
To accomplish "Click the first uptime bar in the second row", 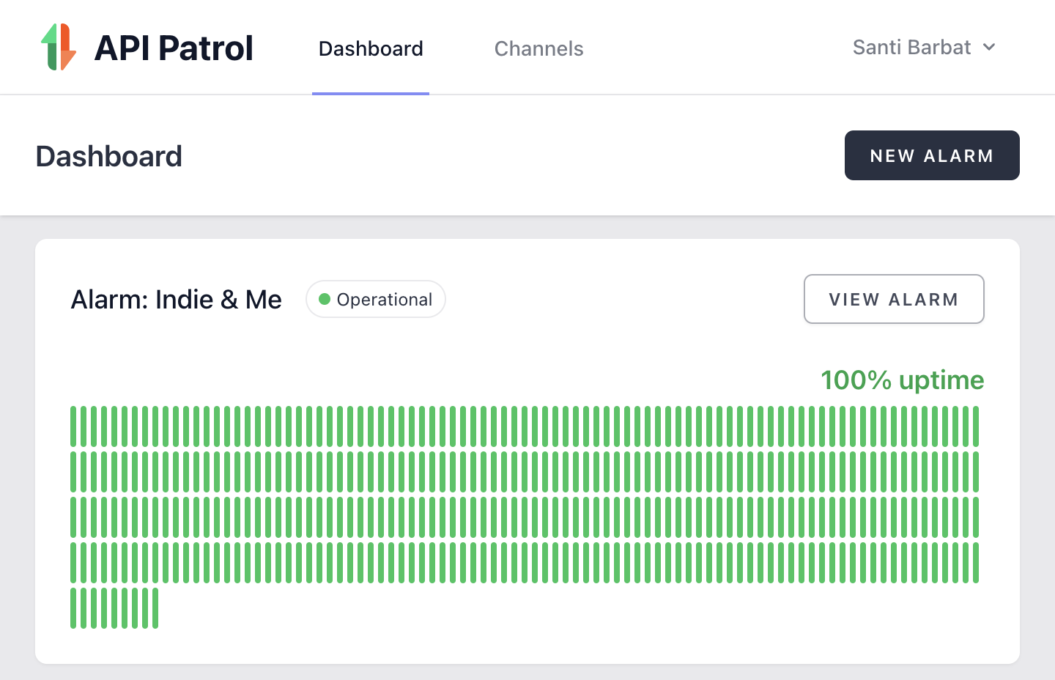I will pos(73,472).
